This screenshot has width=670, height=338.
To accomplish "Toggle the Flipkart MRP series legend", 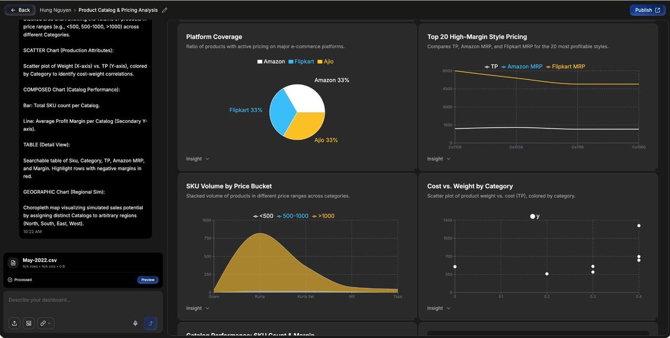I will (x=565, y=66).
